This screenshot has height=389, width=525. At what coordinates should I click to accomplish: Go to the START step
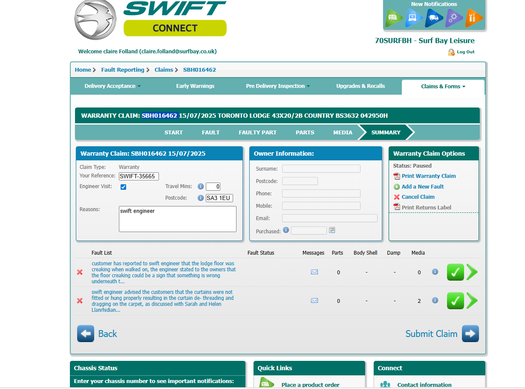[173, 133]
